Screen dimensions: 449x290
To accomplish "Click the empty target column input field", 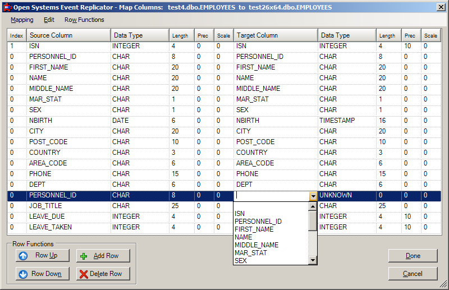I will pyautogui.click(x=272, y=196).
